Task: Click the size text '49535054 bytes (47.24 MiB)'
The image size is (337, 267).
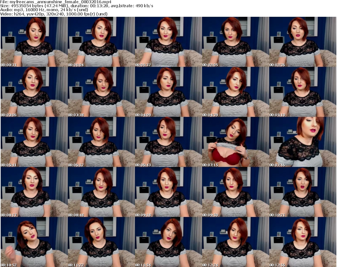Action: pos(39,6)
